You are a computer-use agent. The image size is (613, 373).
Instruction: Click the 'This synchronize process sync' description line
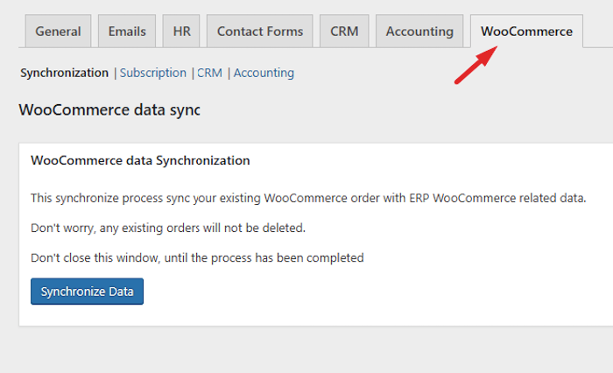pos(308,198)
